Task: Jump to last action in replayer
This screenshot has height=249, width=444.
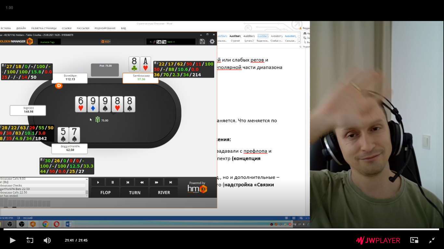Action: point(171,182)
